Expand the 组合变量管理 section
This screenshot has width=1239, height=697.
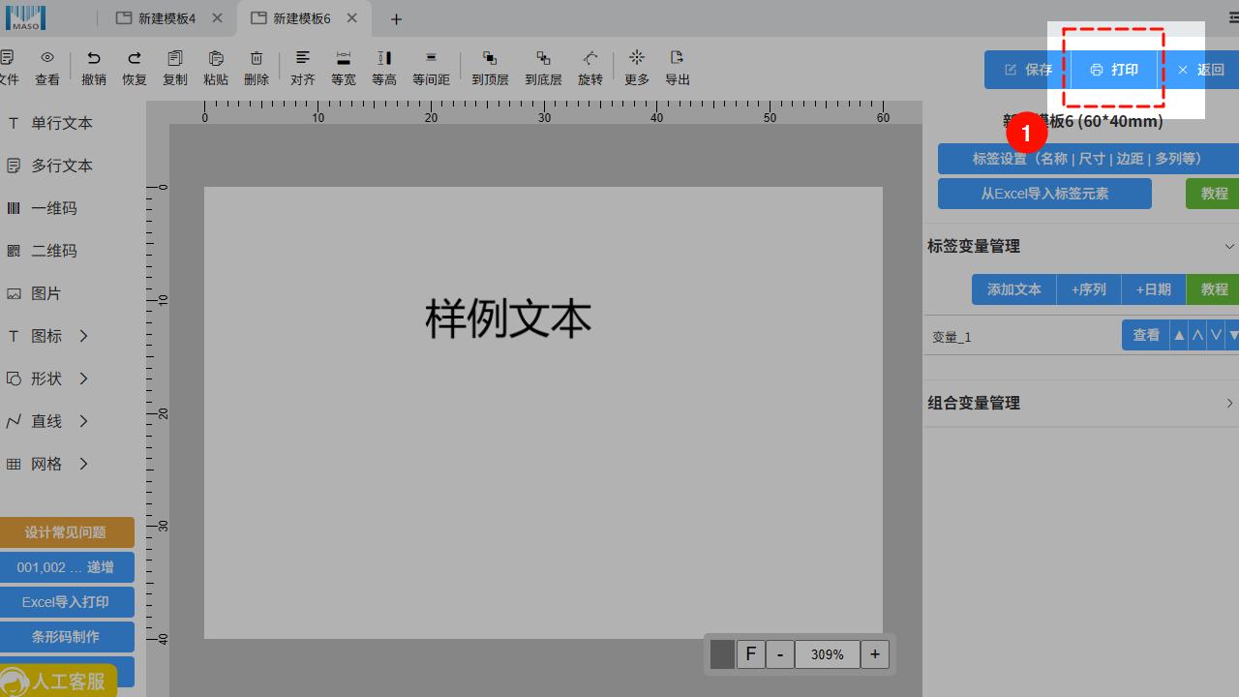[x=1229, y=403]
